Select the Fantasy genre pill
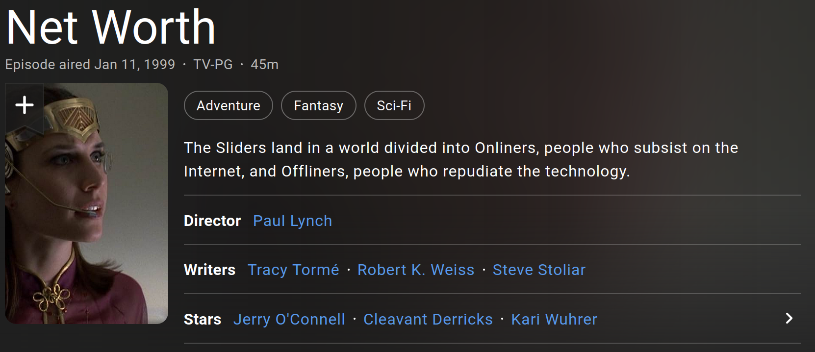Viewport: 815px width, 352px height. click(318, 105)
